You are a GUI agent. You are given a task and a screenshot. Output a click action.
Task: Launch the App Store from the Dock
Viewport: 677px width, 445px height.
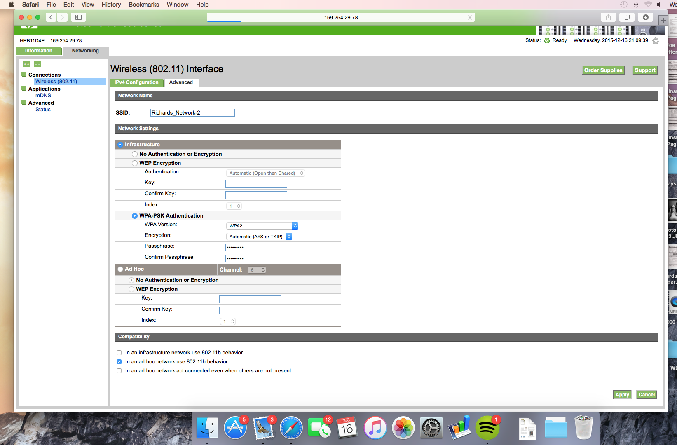coord(235,428)
